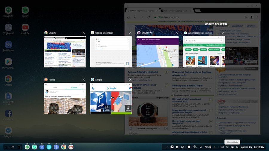The height and width of the screenshot is (151, 269).
Task: Open the Calendar 31 taskbar icon
Action: [x=42, y=147]
